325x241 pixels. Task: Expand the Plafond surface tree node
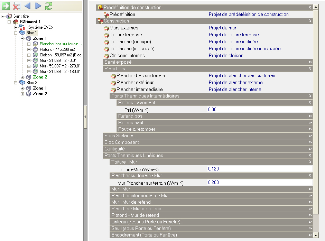point(29,49)
